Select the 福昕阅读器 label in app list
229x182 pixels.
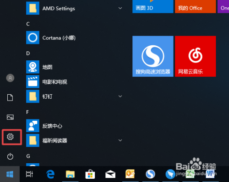55,140
